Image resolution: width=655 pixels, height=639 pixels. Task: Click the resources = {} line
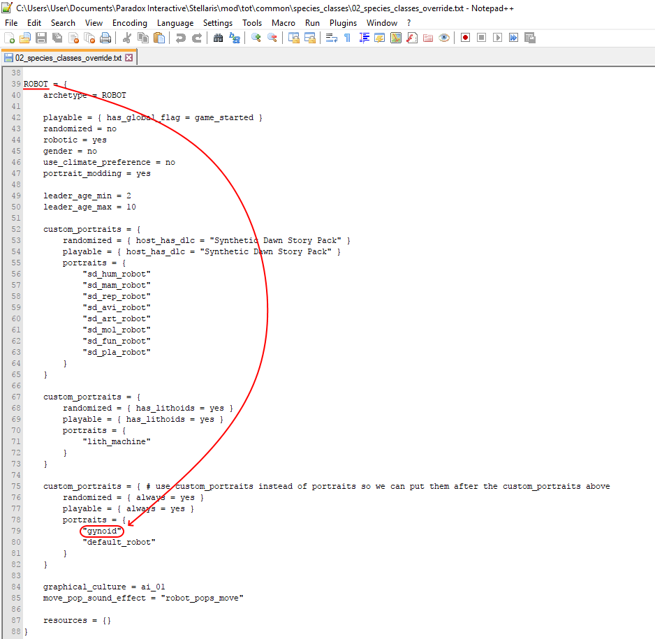[x=77, y=620]
